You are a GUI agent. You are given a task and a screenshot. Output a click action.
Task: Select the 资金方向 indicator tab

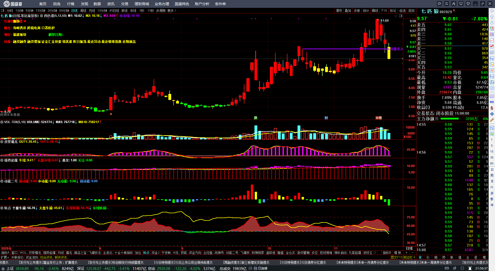click(195, 253)
